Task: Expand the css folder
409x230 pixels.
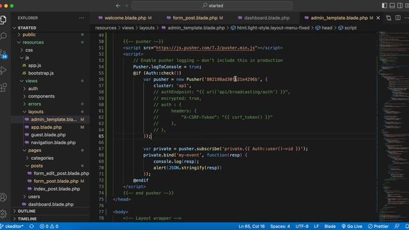Action: (x=29, y=50)
